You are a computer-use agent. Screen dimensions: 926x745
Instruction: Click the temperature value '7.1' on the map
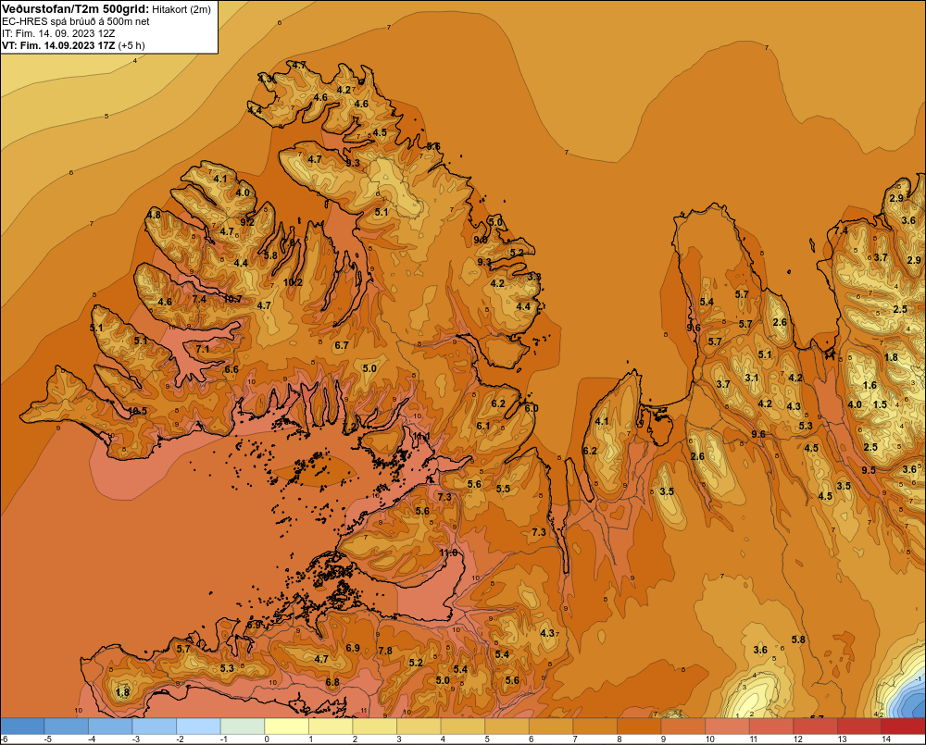[203, 349]
